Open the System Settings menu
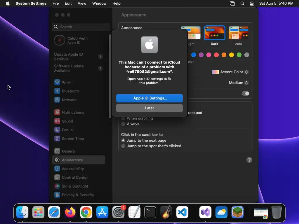The image size is (299, 224). tap(31, 3)
